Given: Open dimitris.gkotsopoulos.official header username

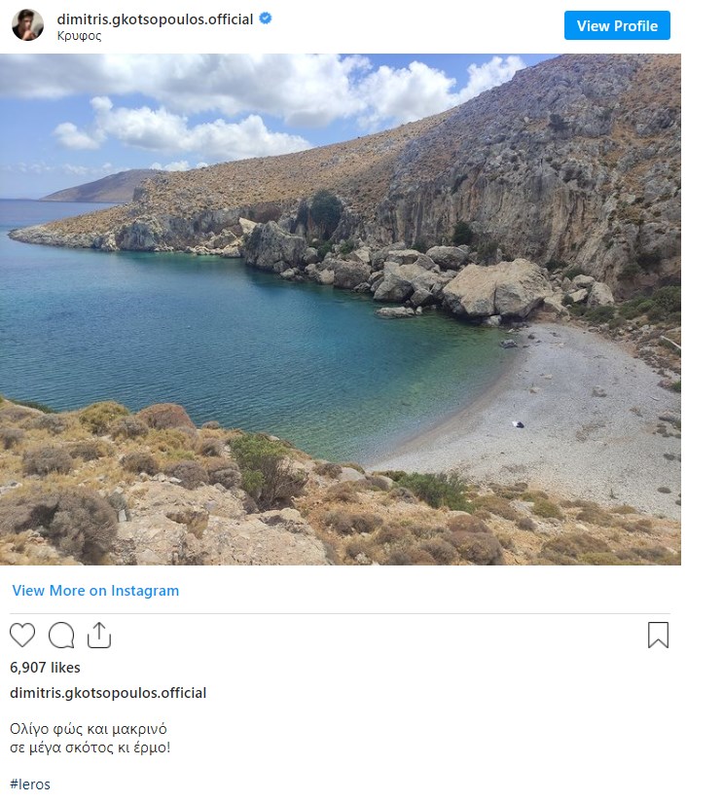Looking at the screenshot, I should pos(155,18).
